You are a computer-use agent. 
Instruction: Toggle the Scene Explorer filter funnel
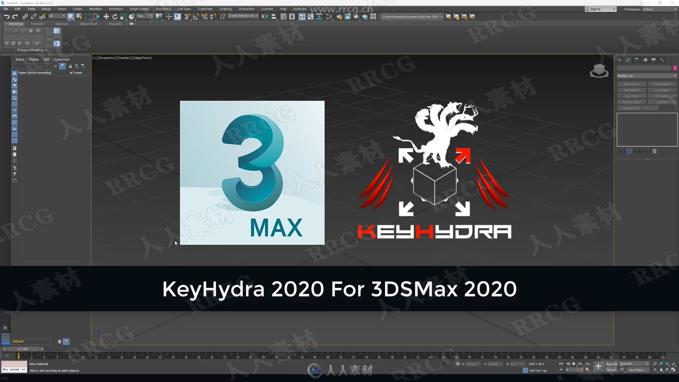[x=62, y=66]
